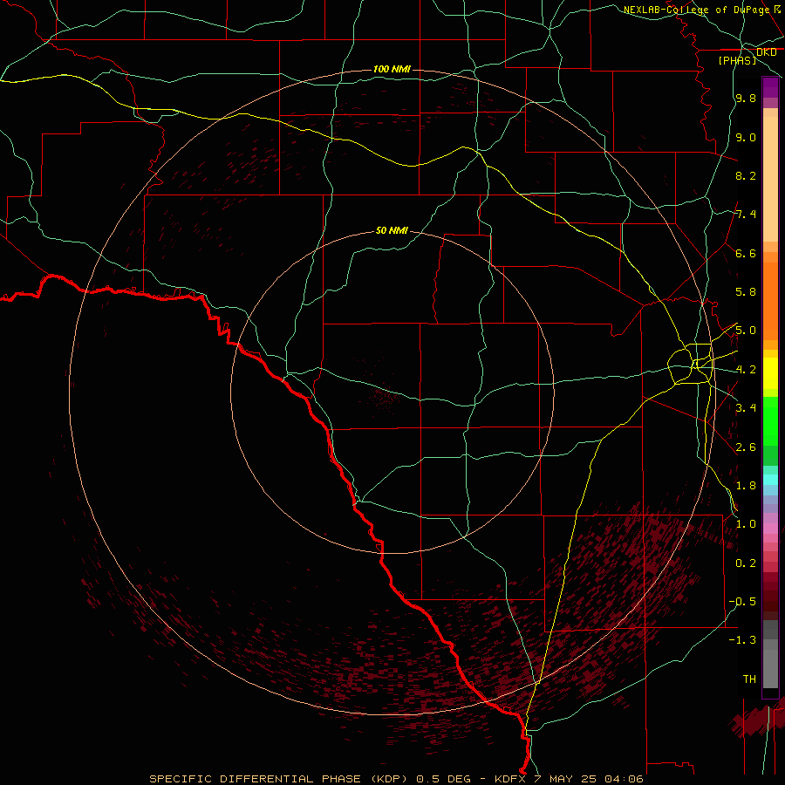This screenshot has width=785, height=785.
Task: Click the 1.0 value on the color scale
Action: [x=746, y=524]
